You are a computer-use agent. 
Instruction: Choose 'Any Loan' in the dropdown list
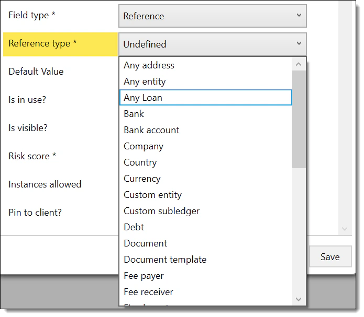tap(206, 98)
